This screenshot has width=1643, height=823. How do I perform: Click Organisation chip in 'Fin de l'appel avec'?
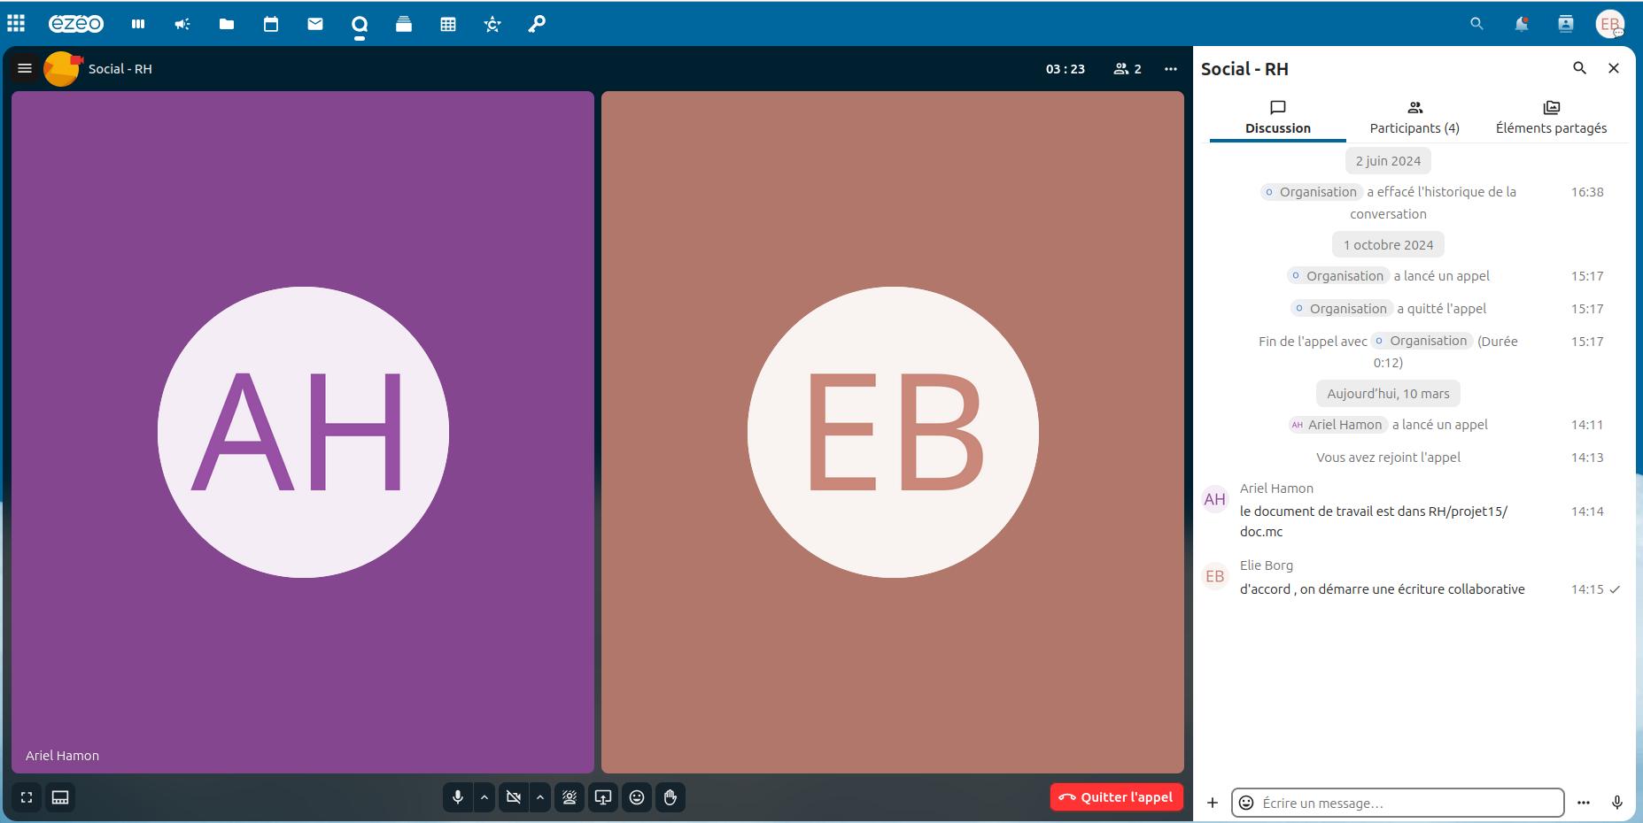[x=1422, y=341]
